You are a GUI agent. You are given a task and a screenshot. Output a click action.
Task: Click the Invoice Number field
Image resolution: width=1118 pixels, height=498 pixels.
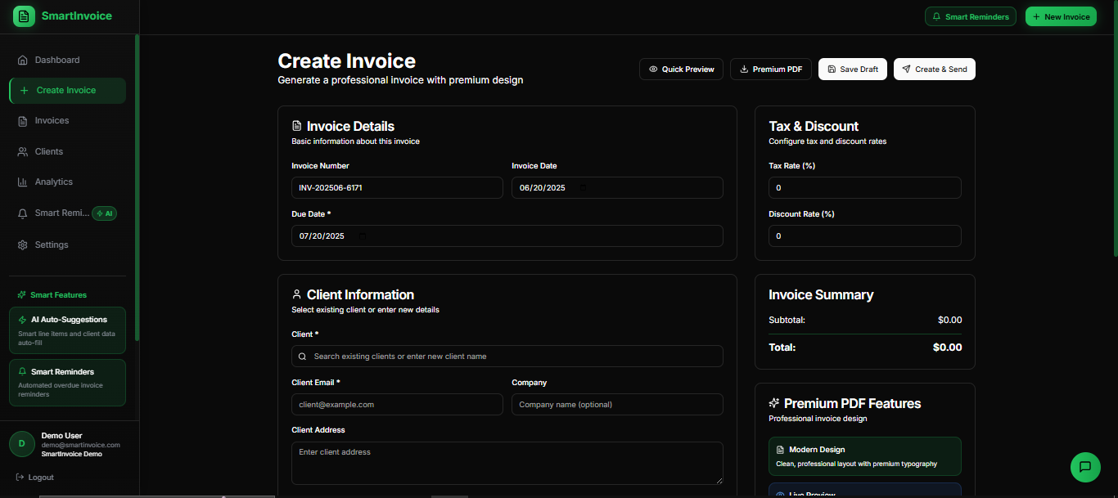point(397,188)
